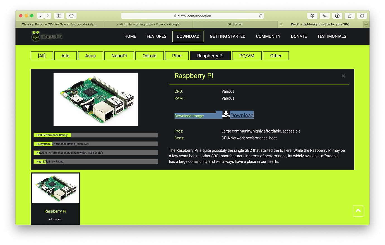385x245 pixels.
Task: Open the DONATE nav item
Action: [x=299, y=36]
